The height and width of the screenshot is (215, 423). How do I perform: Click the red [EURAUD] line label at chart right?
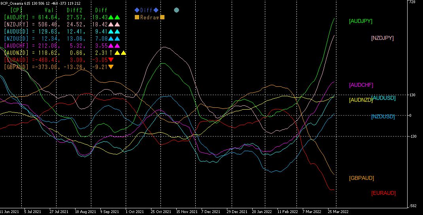[x=383, y=193]
